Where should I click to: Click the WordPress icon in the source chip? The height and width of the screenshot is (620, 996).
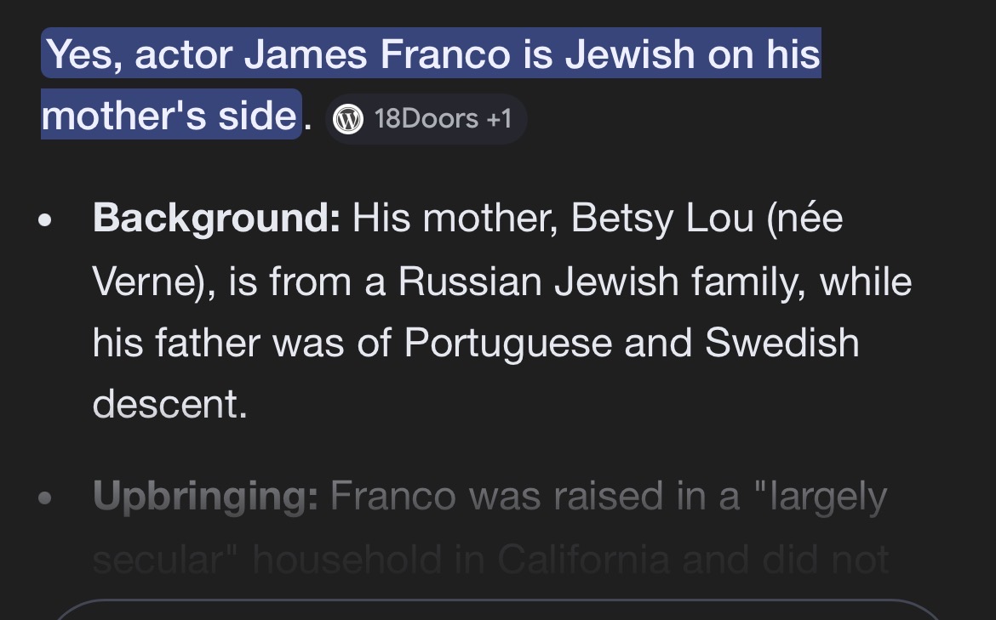point(346,119)
